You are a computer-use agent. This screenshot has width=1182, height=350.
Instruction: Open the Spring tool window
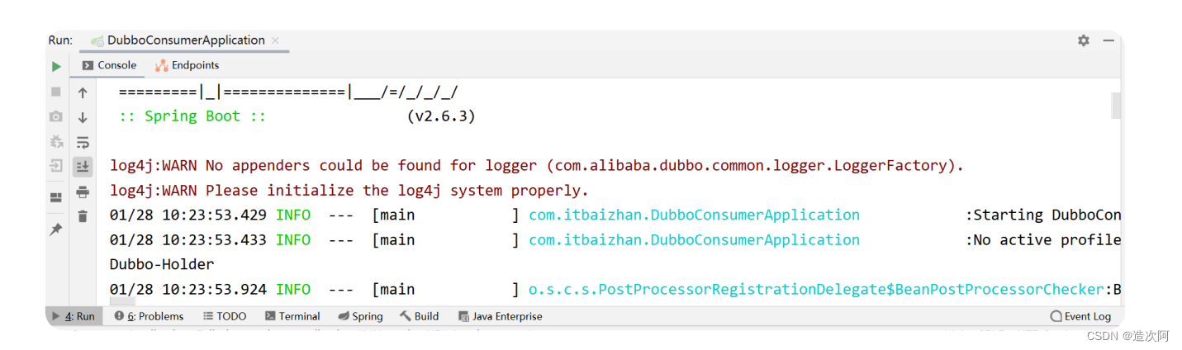click(x=361, y=316)
